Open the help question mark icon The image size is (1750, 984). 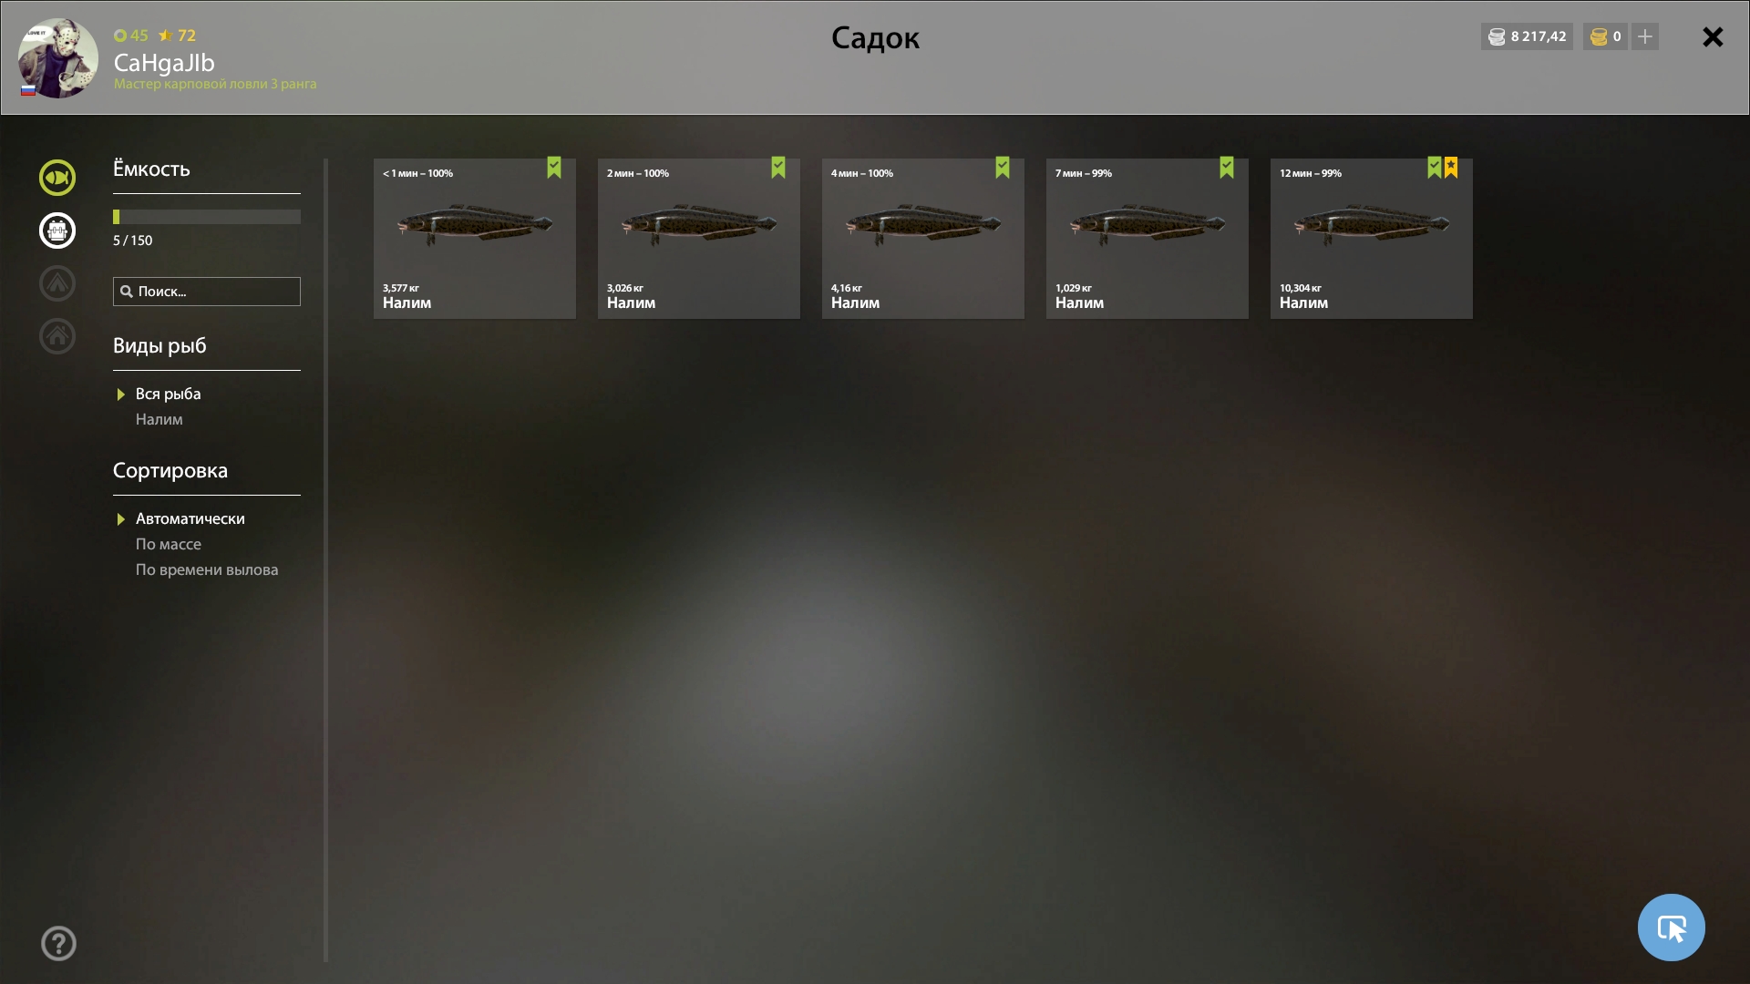click(58, 943)
